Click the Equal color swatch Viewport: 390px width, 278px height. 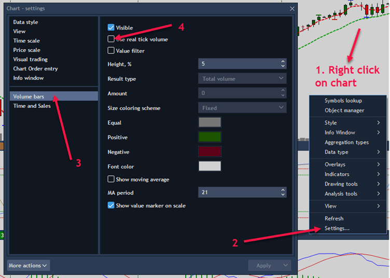[x=210, y=122]
